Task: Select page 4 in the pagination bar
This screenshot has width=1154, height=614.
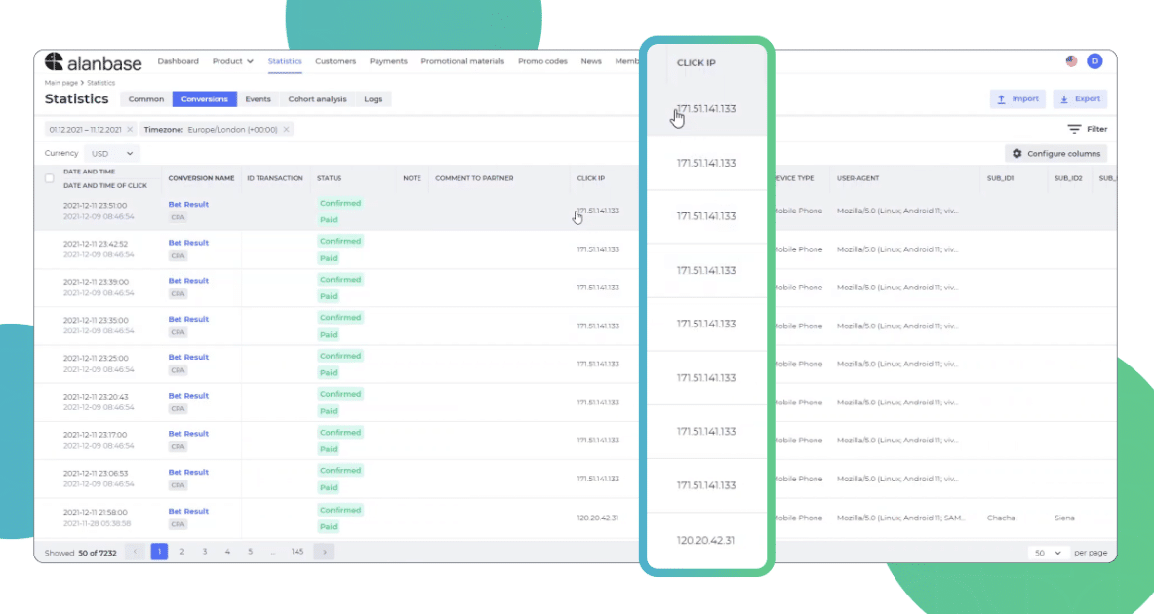Action: click(x=226, y=551)
